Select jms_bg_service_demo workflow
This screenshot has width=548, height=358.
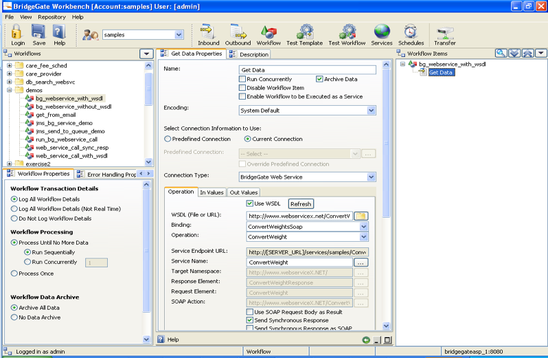64,123
